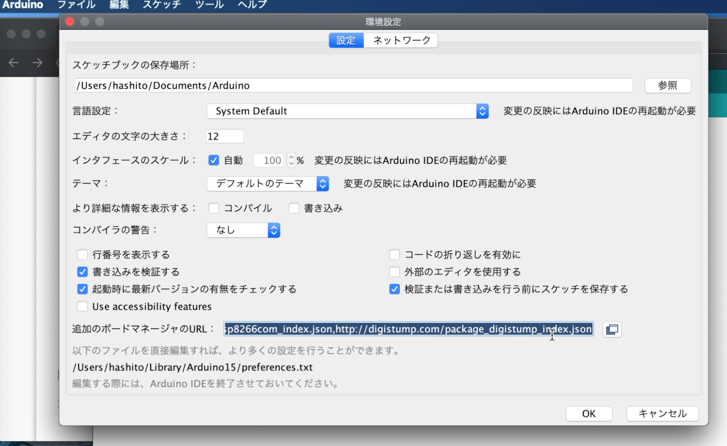The image size is (727, 446).
Task: Enable code folding (コードの折り返しを有効に)
Action: [394, 255]
